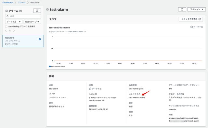Click the insufficient-data status icon beside title

tap(47, 9)
